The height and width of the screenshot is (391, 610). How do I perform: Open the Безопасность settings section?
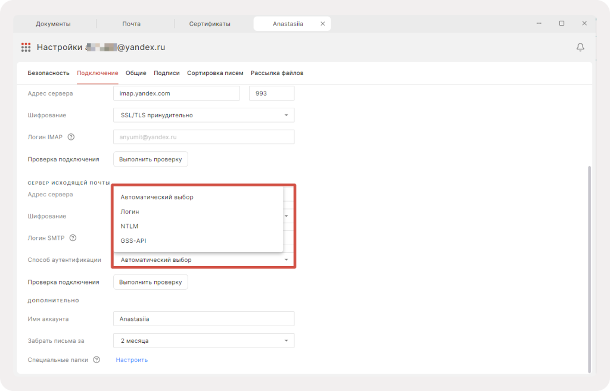[49, 73]
